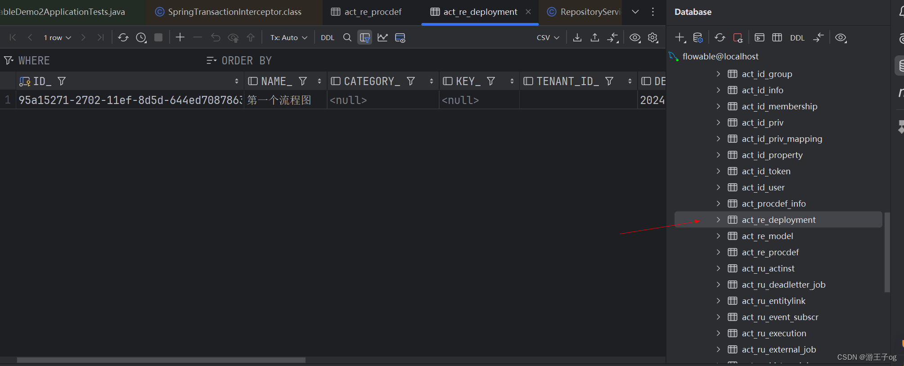Screen dimensions: 904x366
Task: Filter the TENANT_ID_ column
Action: 609,81
